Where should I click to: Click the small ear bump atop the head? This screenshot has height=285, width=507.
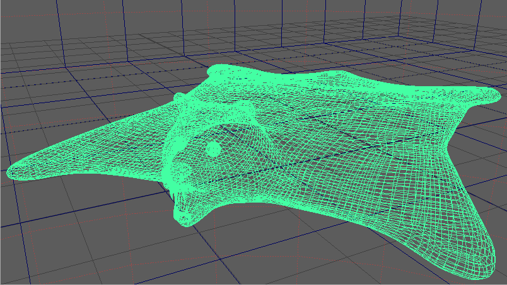179,98
